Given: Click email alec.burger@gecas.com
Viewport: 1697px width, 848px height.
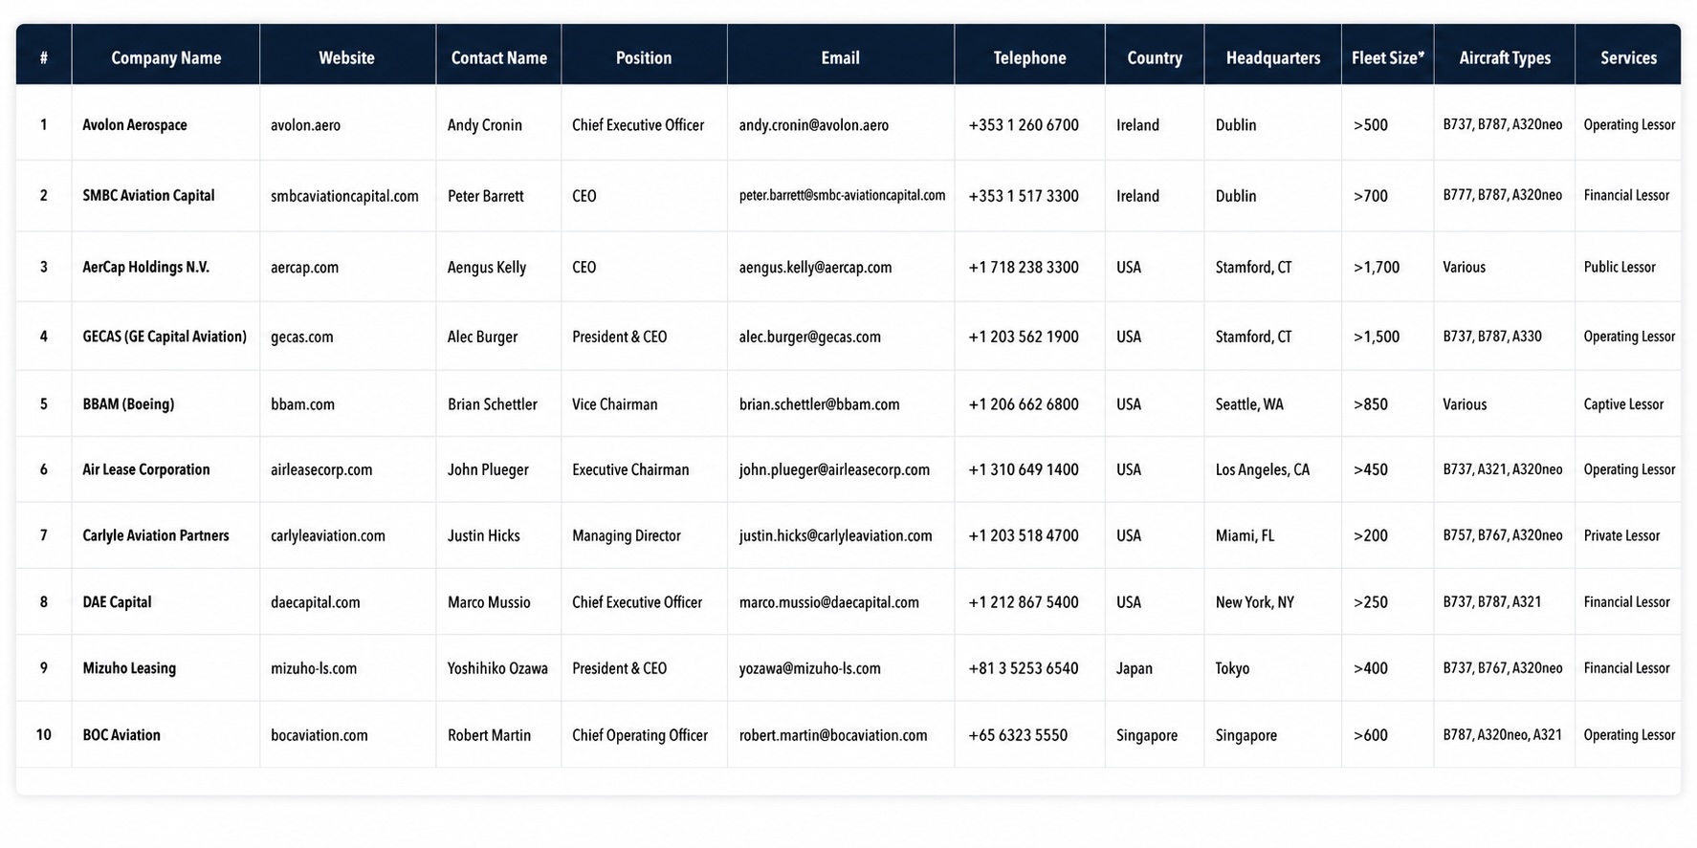Looking at the screenshot, I should pyautogui.click(x=809, y=337).
